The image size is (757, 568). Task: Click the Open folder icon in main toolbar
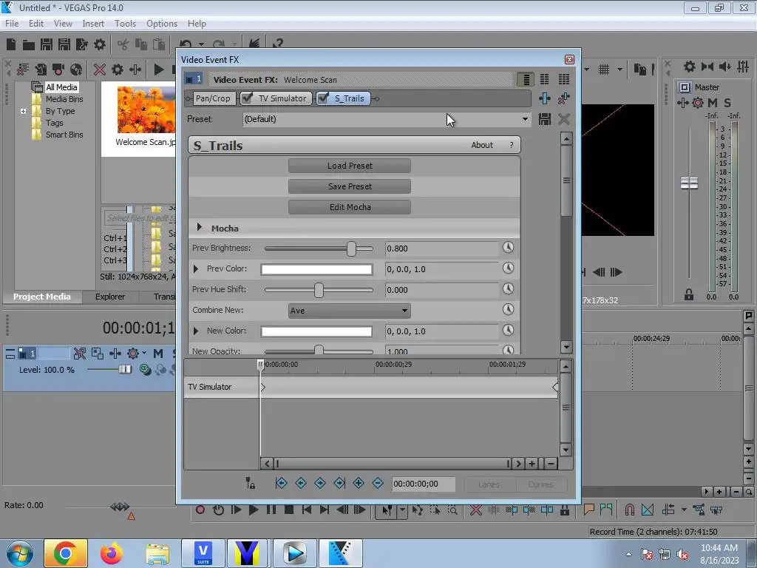tap(29, 45)
